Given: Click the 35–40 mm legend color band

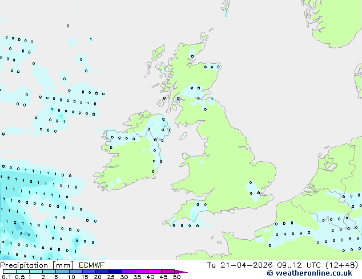Looking at the screenshot, I should [x=142, y=272].
